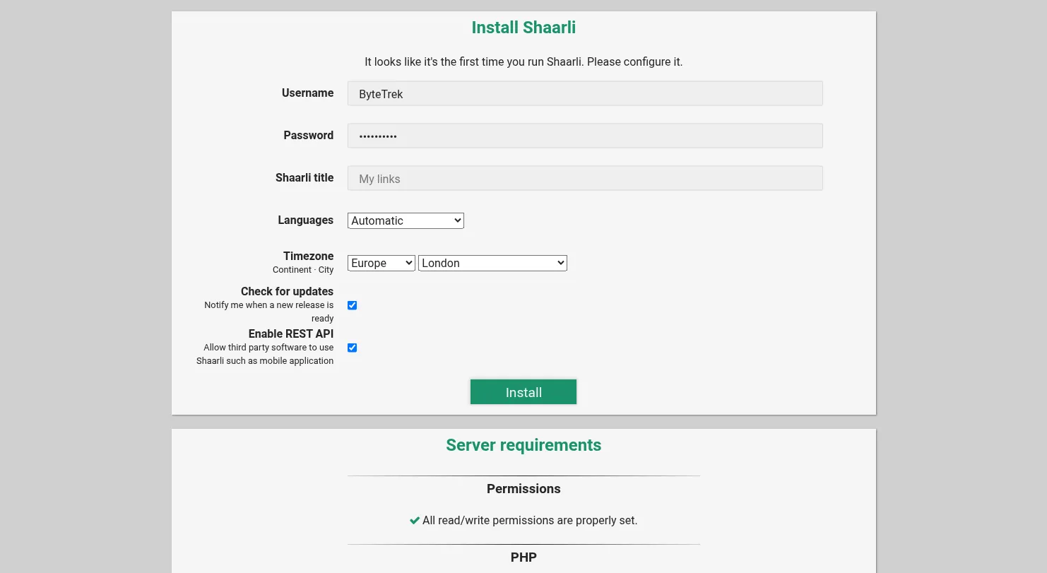Open the Languages dropdown

pos(406,220)
